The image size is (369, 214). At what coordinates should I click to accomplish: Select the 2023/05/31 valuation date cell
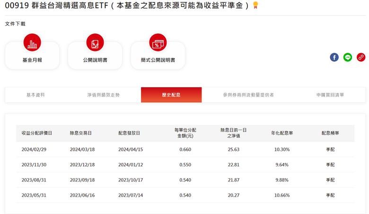tap(34, 195)
